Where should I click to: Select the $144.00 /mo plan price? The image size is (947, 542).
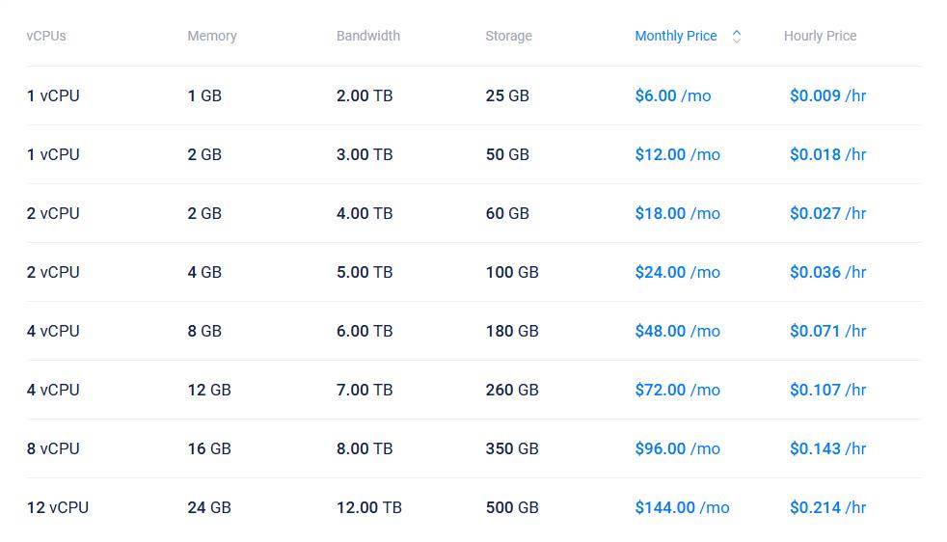(682, 507)
